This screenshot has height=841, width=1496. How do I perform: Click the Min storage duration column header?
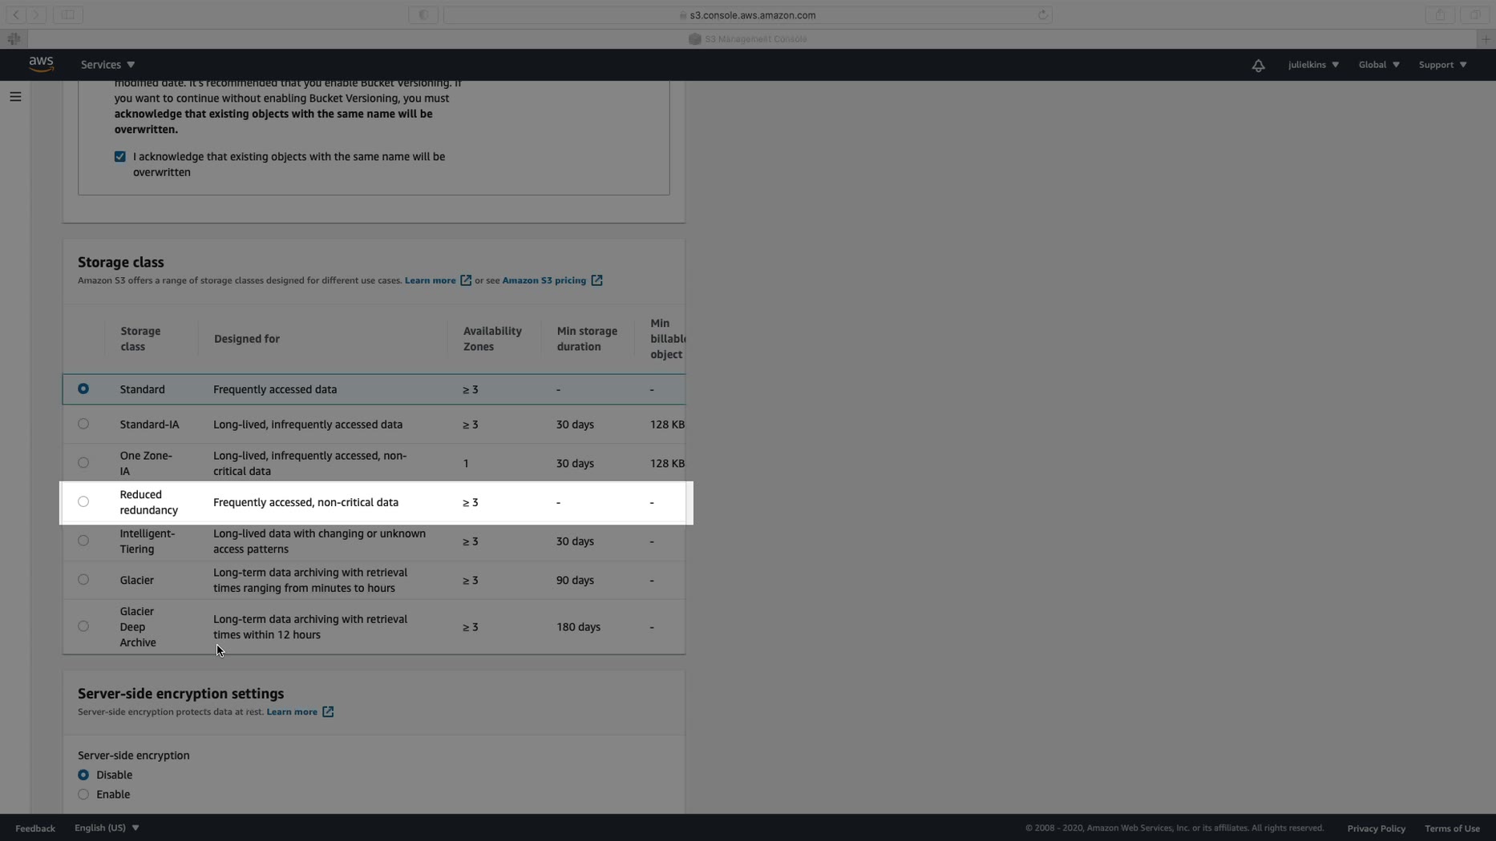click(587, 339)
